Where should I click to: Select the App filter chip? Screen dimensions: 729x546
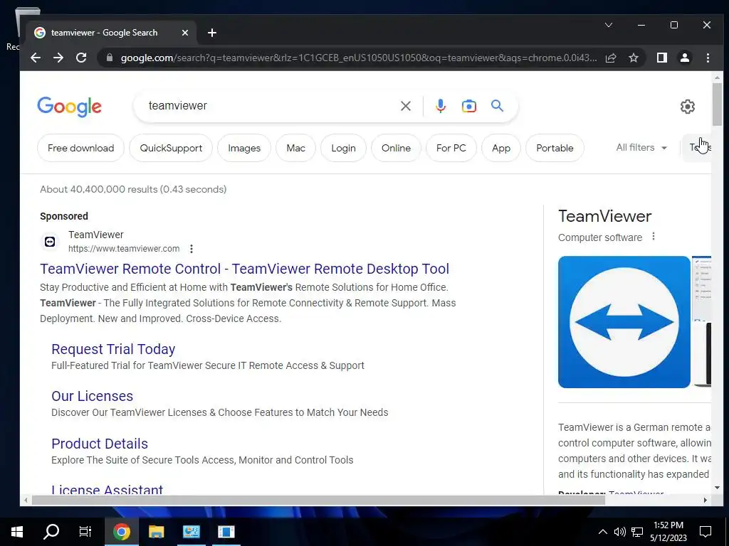click(501, 148)
